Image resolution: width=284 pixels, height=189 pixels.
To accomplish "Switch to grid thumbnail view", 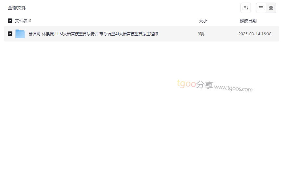I will tap(271, 8).
